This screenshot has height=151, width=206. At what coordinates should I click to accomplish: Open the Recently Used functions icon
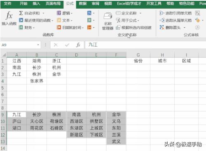click(21, 20)
